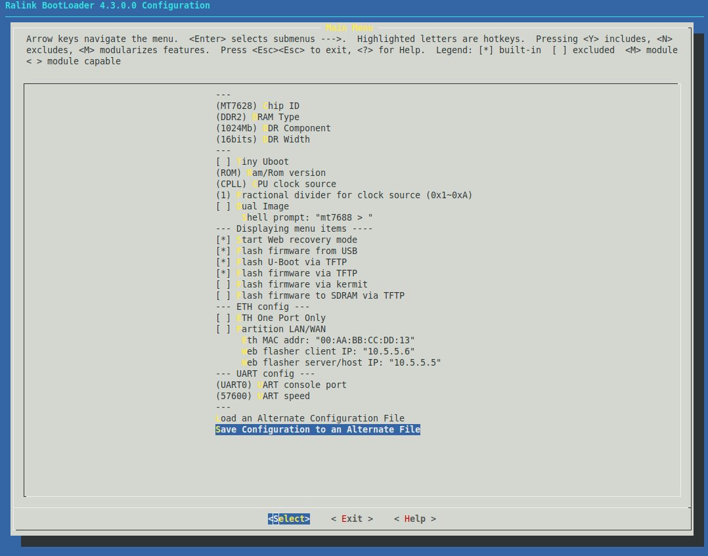The image size is (708, 556).
Task: Open the (57600) UART speed choice
Action: 263,396
